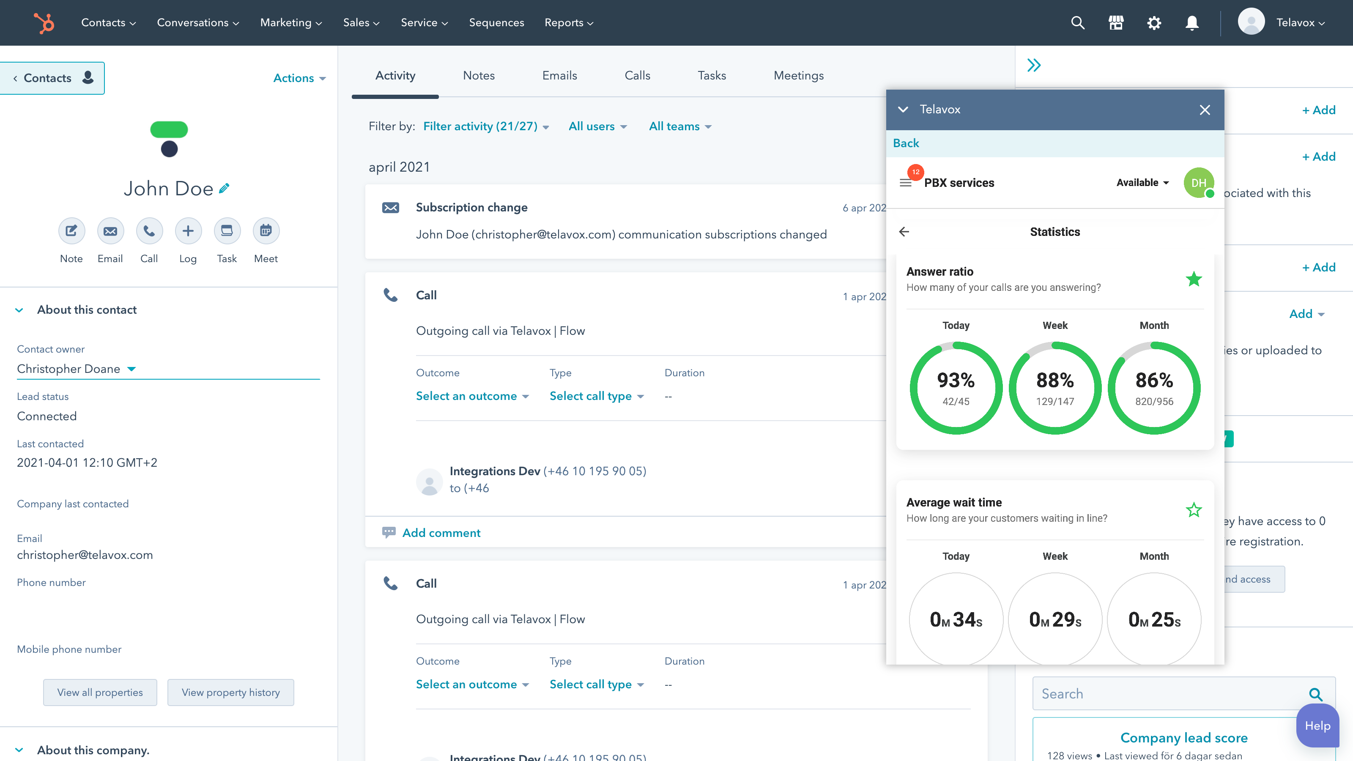
Task: Collapse the Telavox widget chevron
Action: coord(903,109)
